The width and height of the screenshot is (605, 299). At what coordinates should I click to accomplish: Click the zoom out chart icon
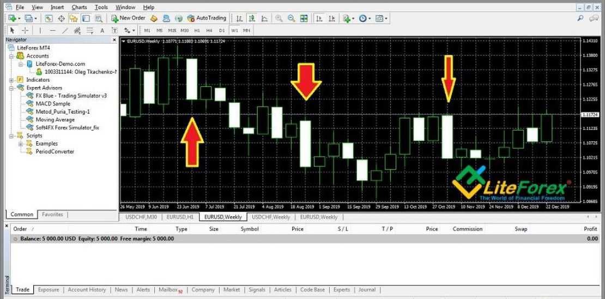click(x=291, y=18)
